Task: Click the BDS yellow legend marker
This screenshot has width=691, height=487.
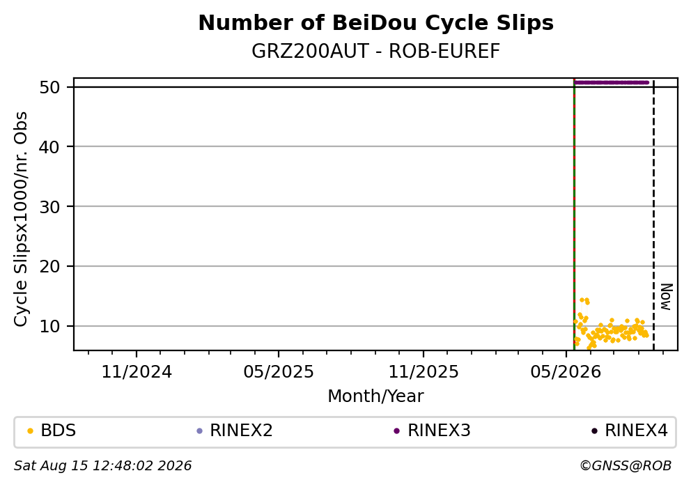Action: click(30, 431)
